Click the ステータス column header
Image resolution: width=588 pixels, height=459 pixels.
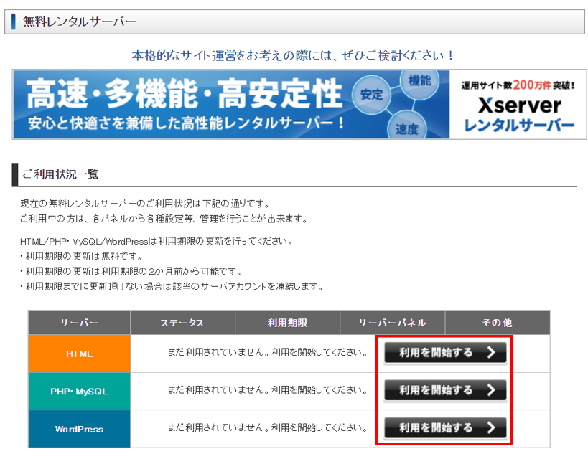pos(182,323)
